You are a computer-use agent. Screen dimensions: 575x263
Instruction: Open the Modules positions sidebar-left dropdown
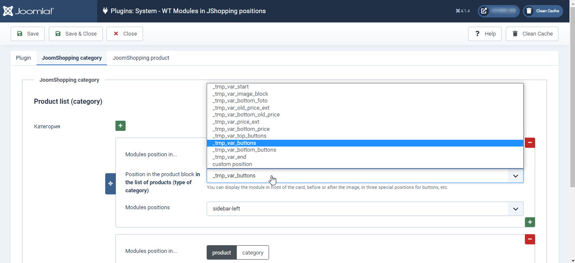[365, 209]
